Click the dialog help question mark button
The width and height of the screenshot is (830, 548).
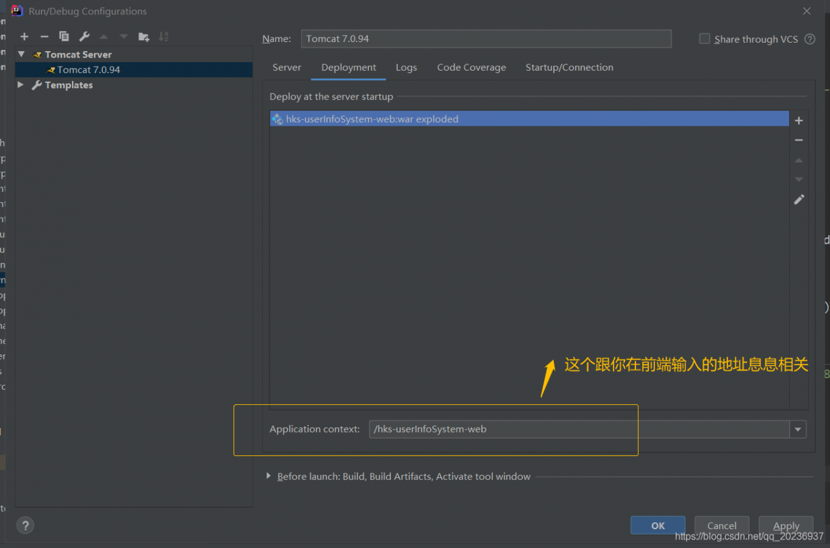pos(25,525)
